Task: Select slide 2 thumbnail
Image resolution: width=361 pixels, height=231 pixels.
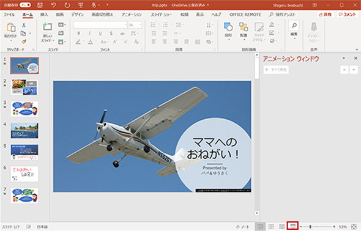Action: [x=24, y=87]
